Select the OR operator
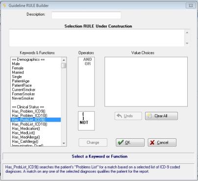 (x=88, y=64)
